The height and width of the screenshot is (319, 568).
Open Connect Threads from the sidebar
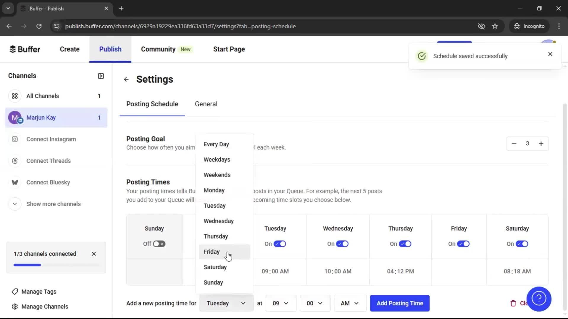48,161
